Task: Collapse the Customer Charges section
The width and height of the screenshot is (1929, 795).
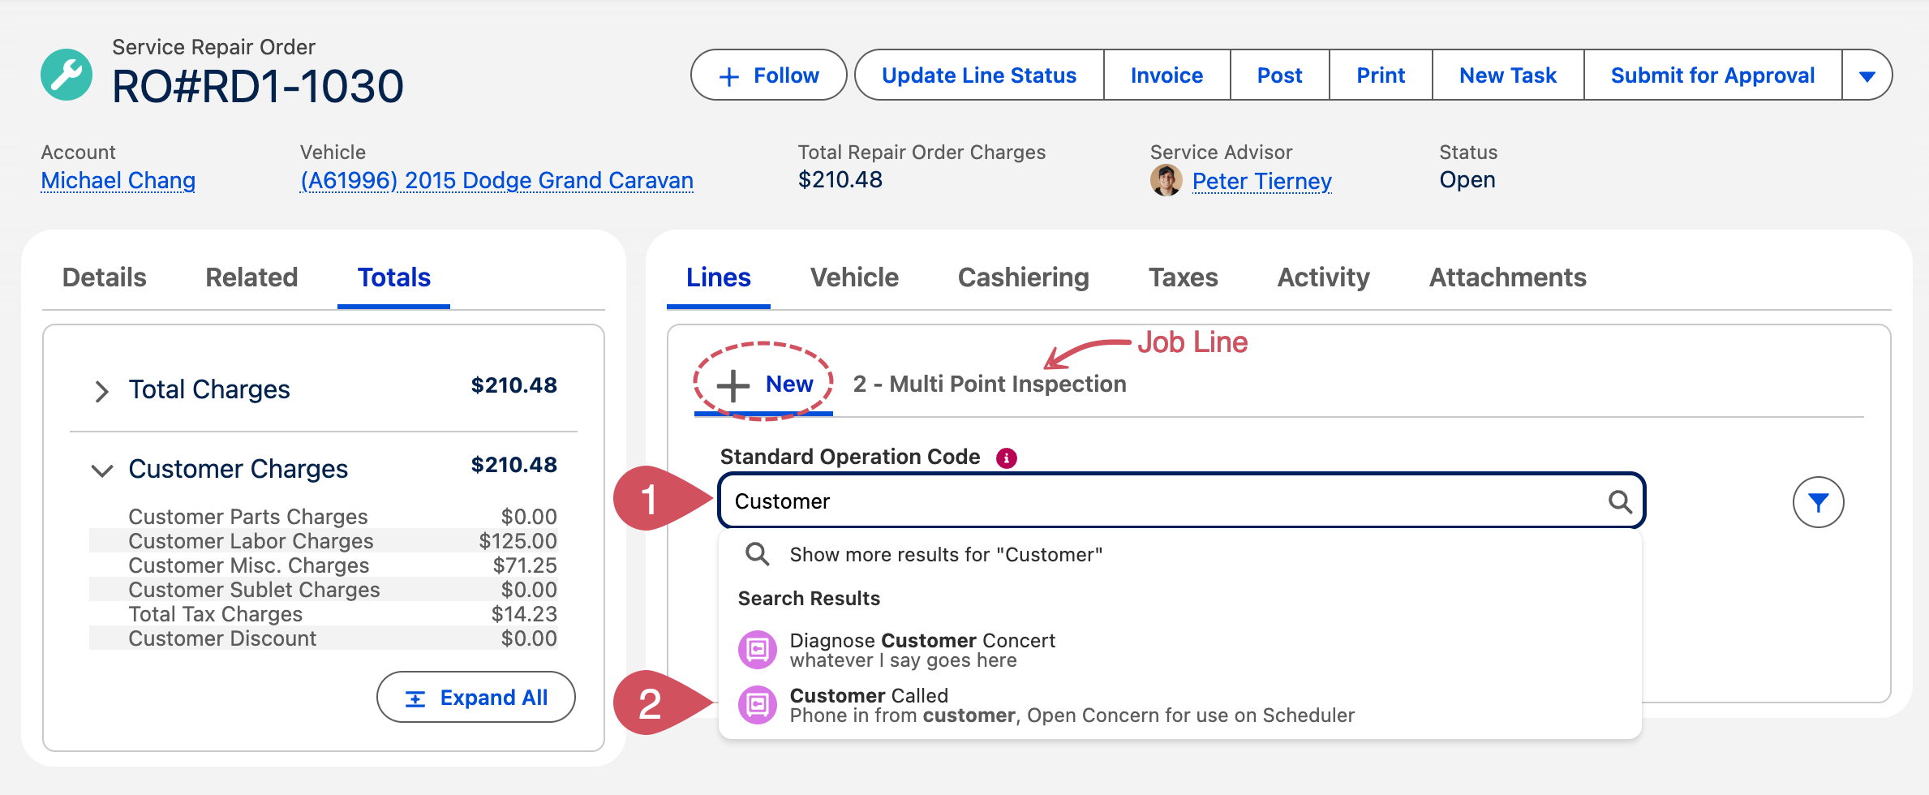Action: (101, 471)
